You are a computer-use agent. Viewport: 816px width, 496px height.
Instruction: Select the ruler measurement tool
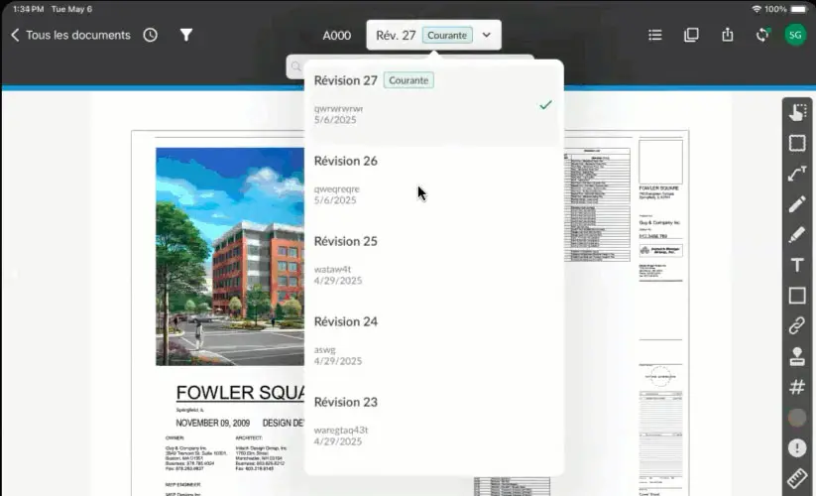click(797, 478)
